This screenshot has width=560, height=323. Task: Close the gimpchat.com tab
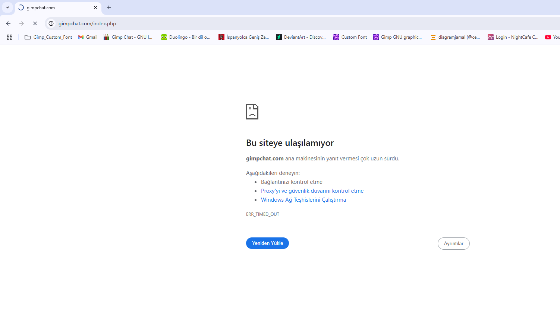(95, 7)
